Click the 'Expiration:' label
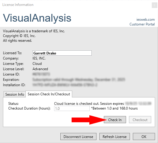Image resolution: width=158 pixels, height=143 pixels. [x=11, y=80]
